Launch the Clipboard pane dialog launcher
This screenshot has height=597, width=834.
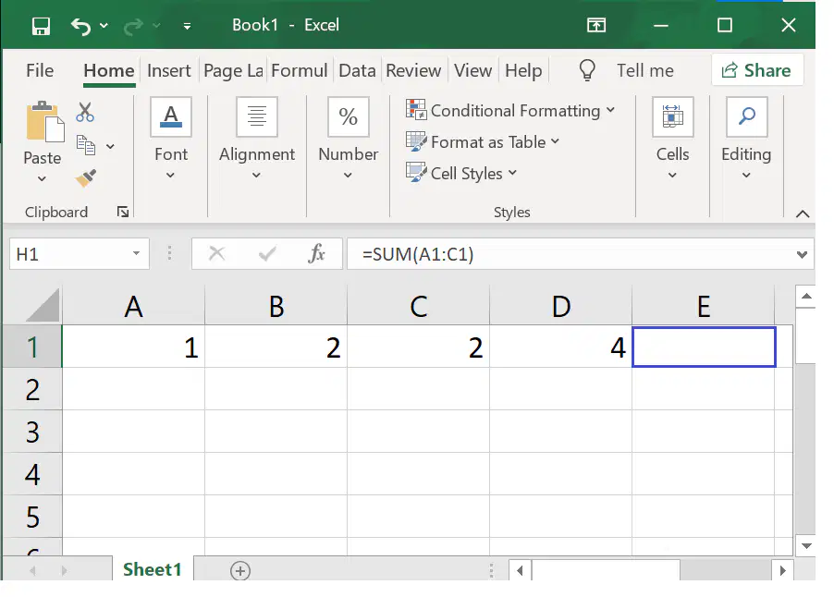point(123,213)
